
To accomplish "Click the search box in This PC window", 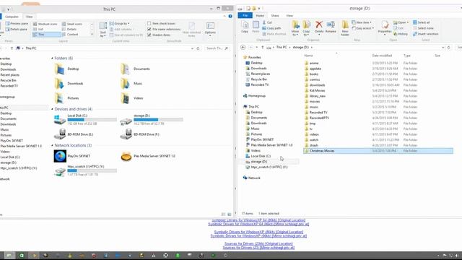I will pos(217,48).
